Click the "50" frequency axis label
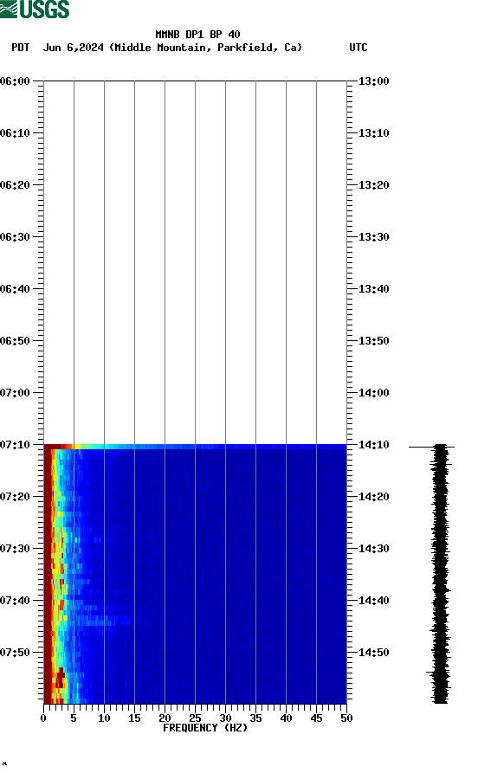Viewport: 478px width, 773px height. point(346,718)
